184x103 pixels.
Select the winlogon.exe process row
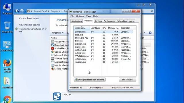pyautogui.click(x=103, y=62)
